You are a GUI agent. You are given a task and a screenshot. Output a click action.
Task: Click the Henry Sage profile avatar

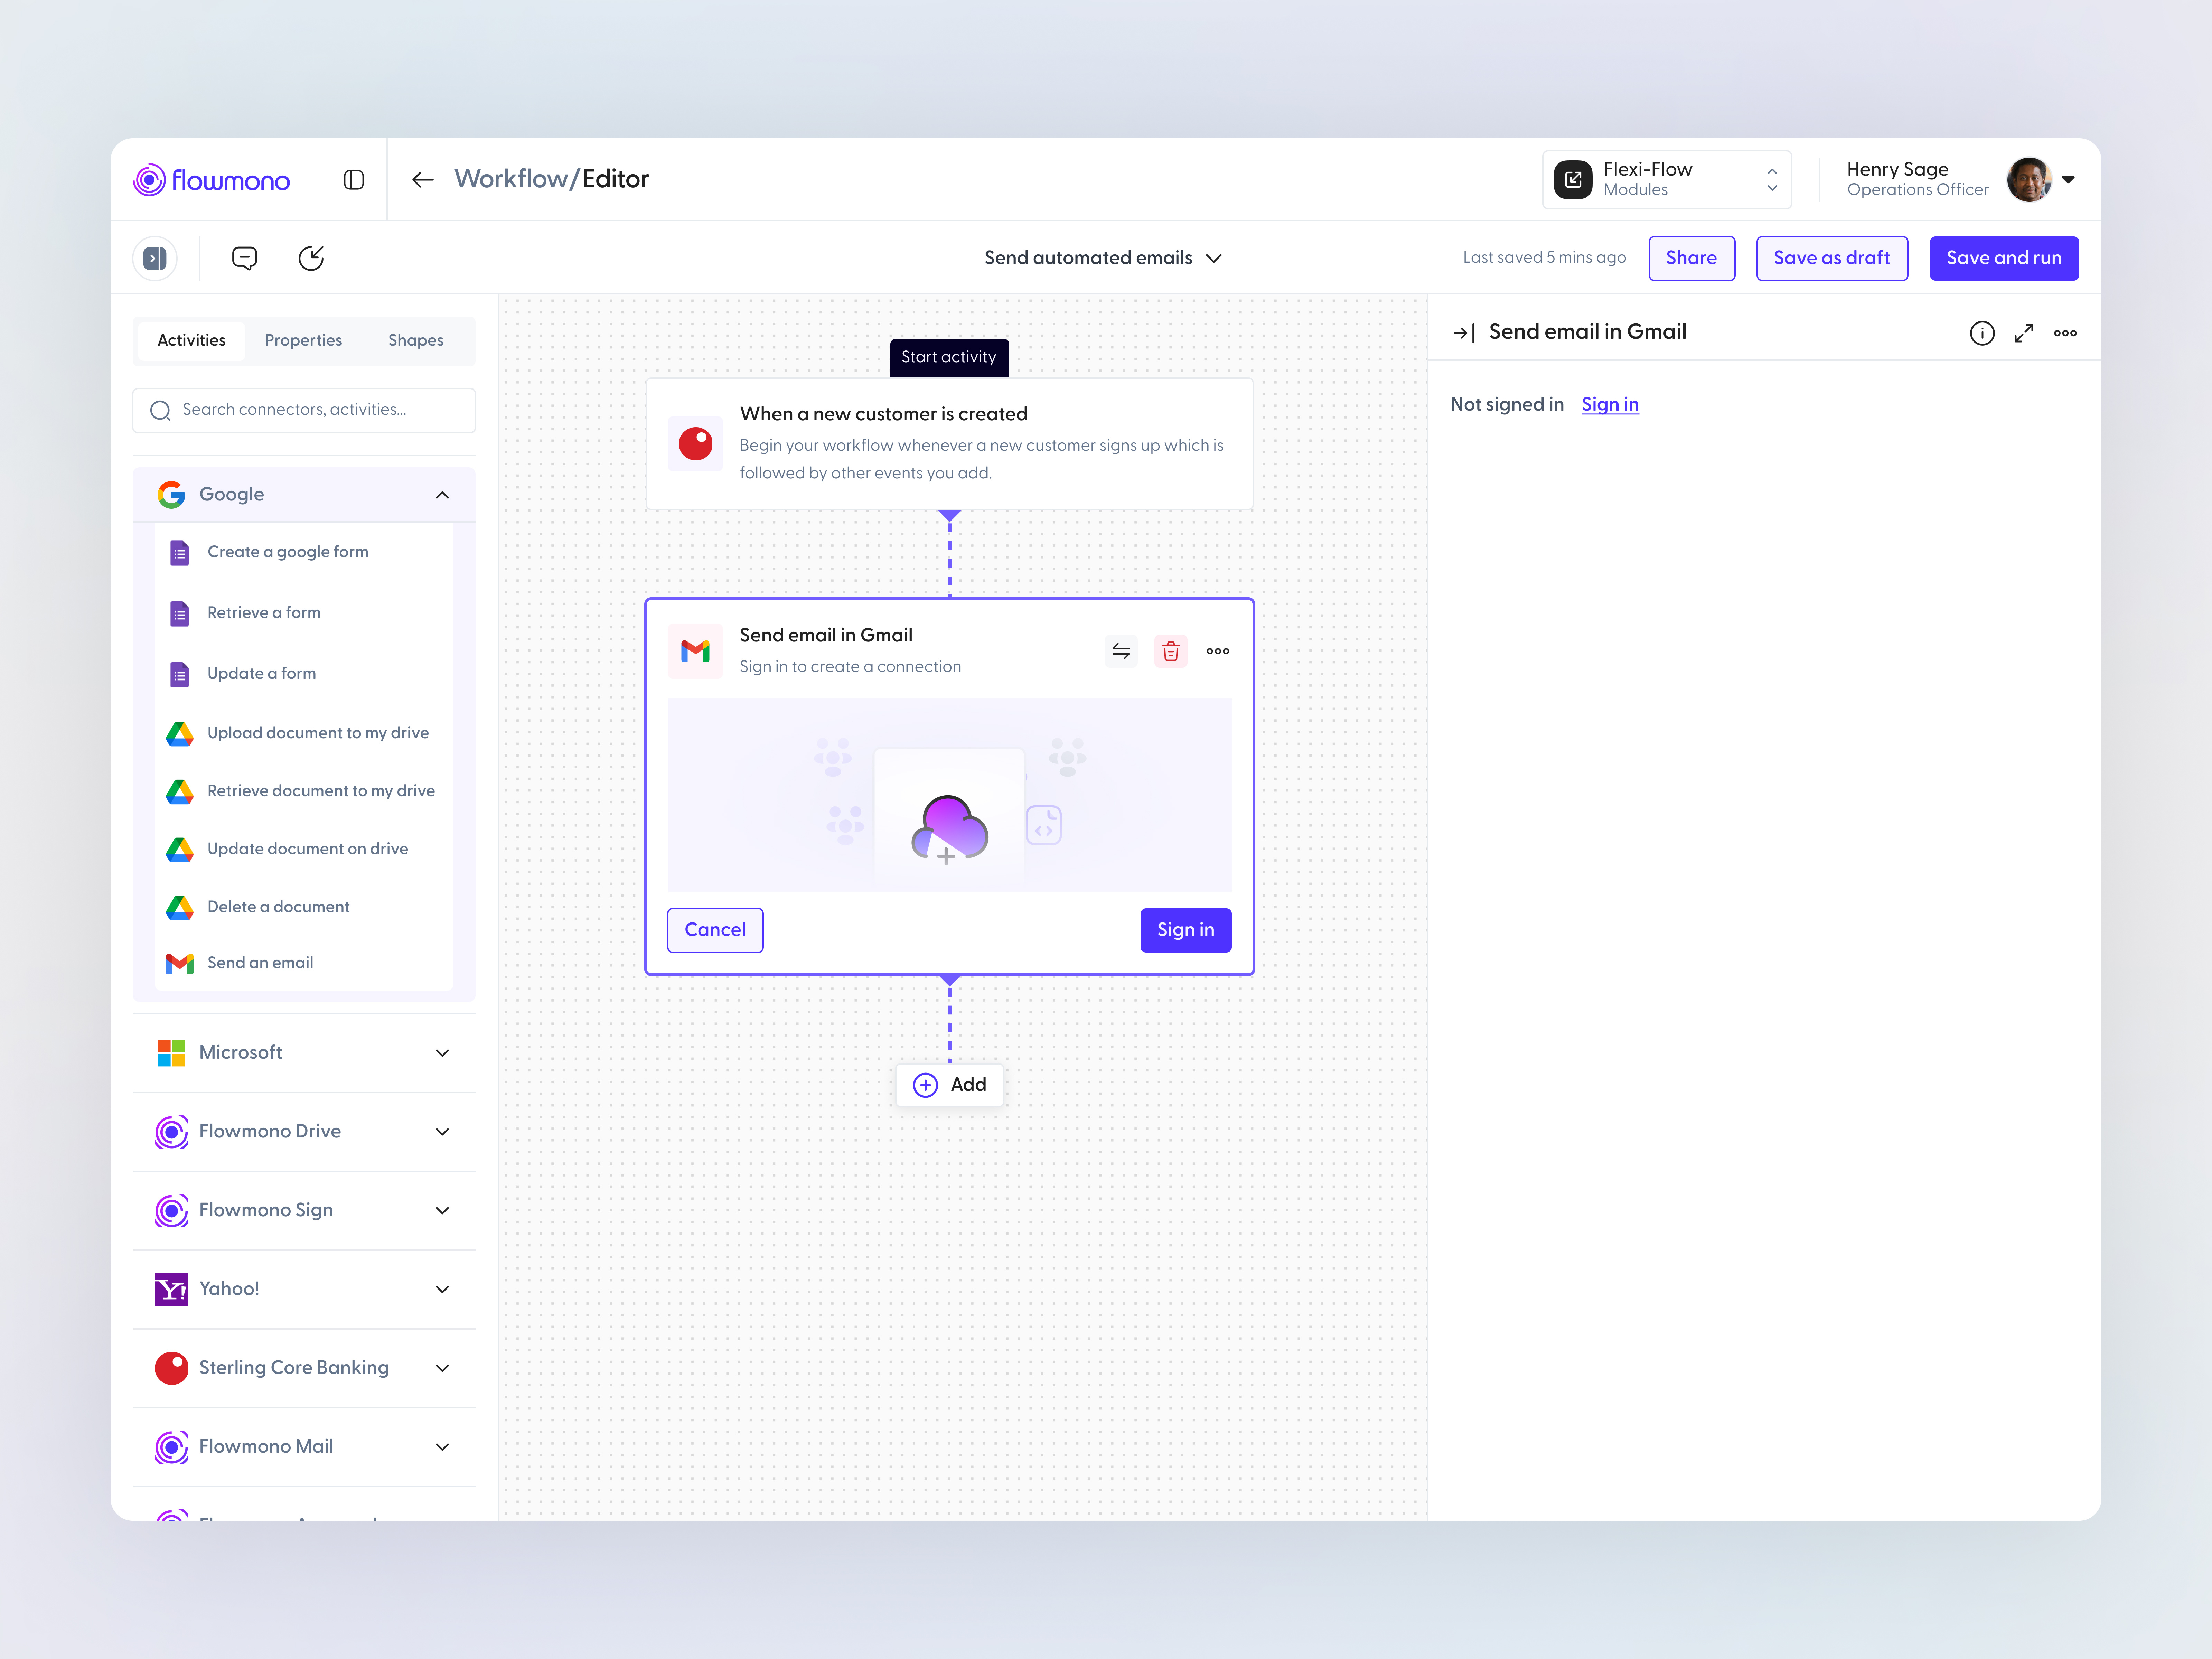[x=2029, y=179]
